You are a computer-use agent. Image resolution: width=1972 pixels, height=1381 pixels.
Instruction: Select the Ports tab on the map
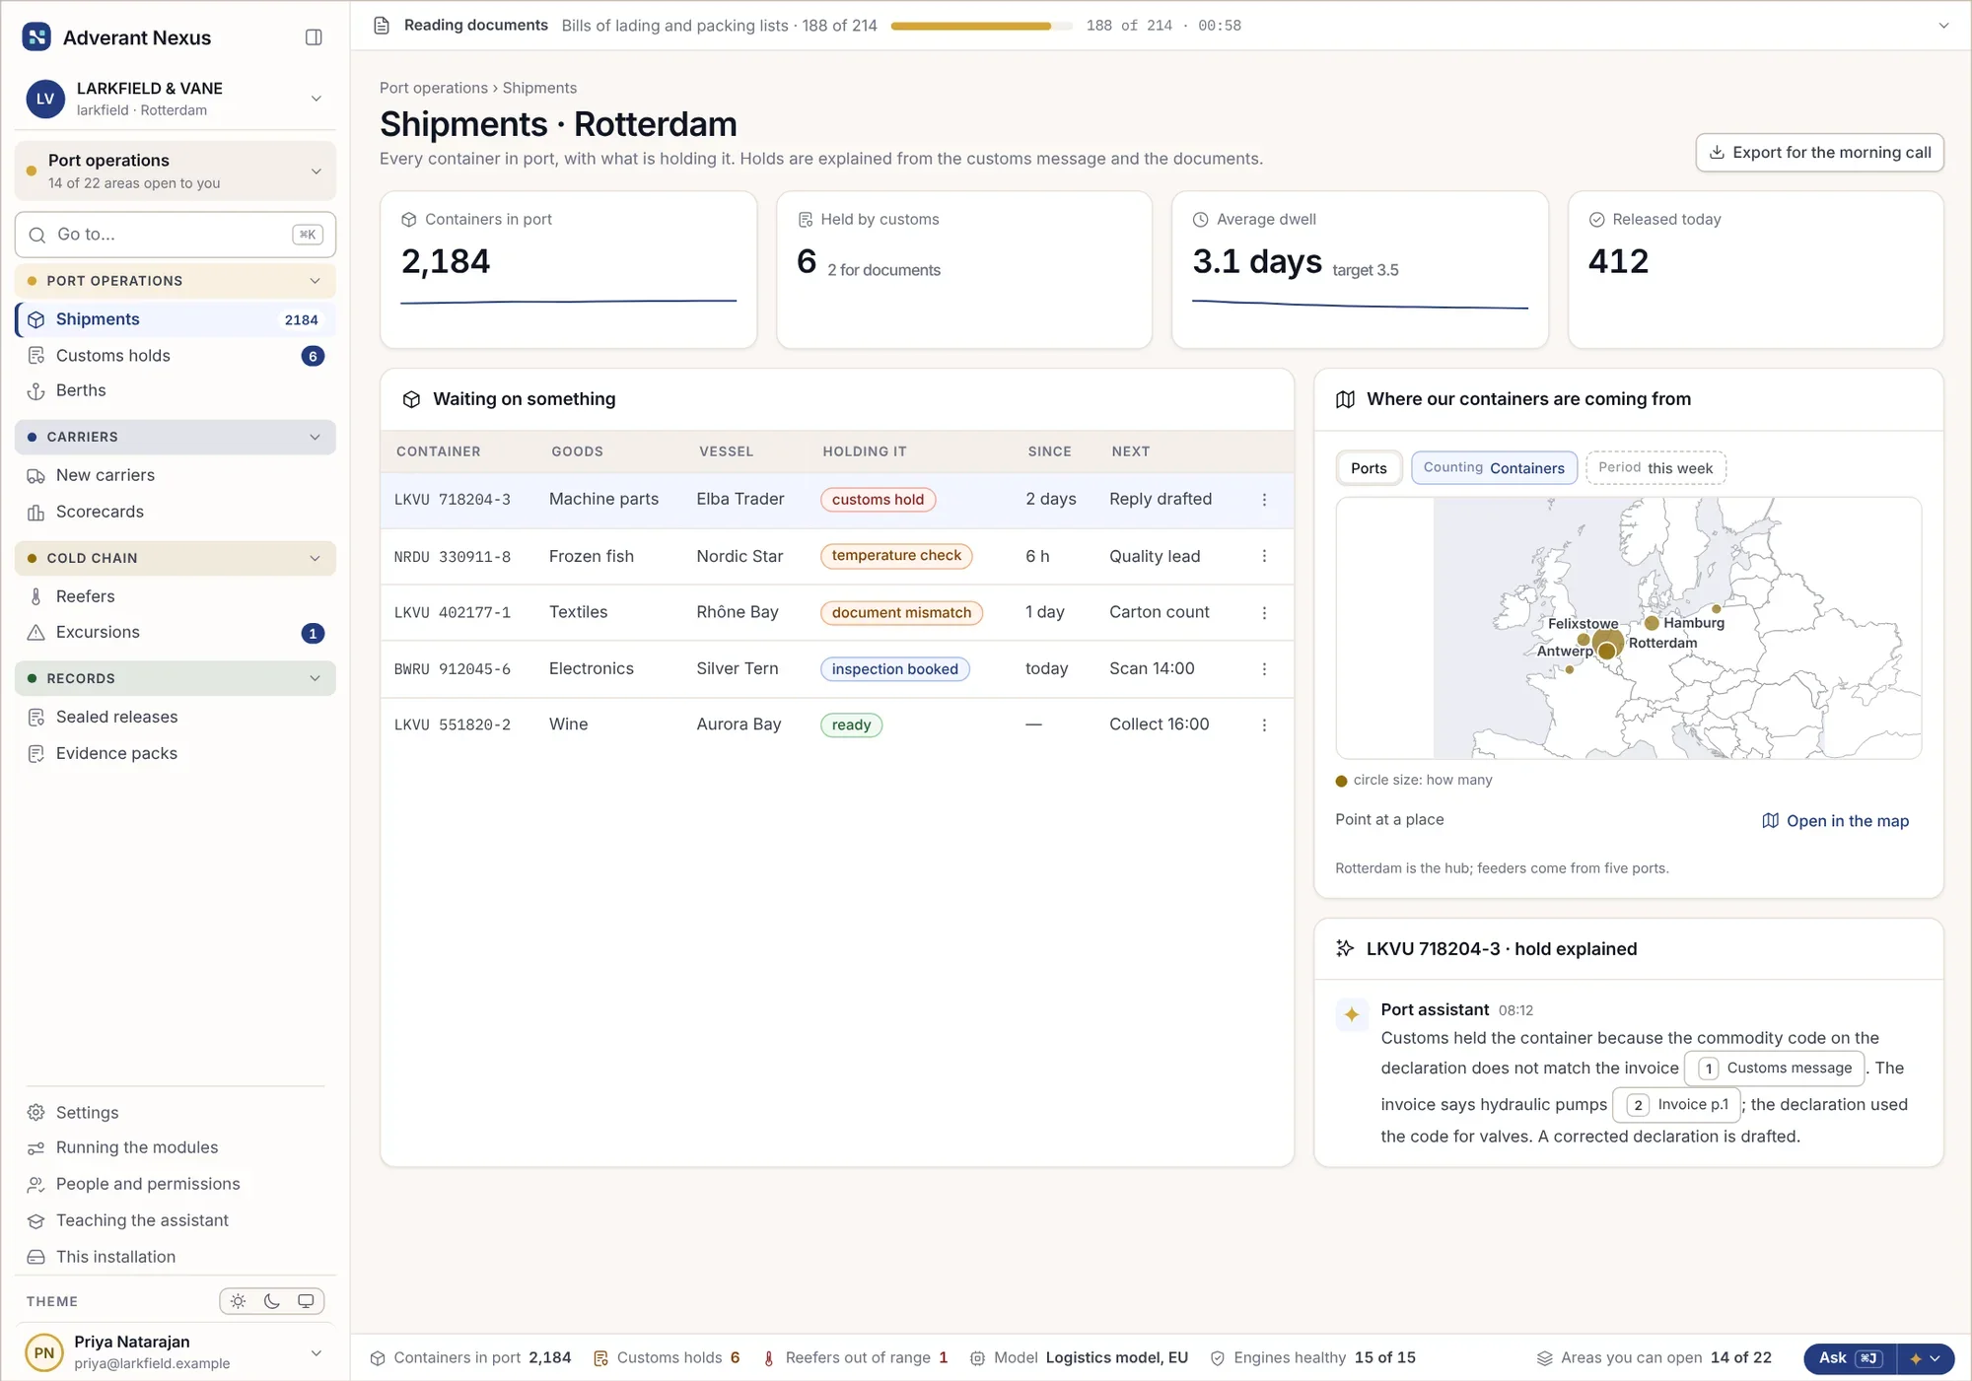tap(1369, 468)
